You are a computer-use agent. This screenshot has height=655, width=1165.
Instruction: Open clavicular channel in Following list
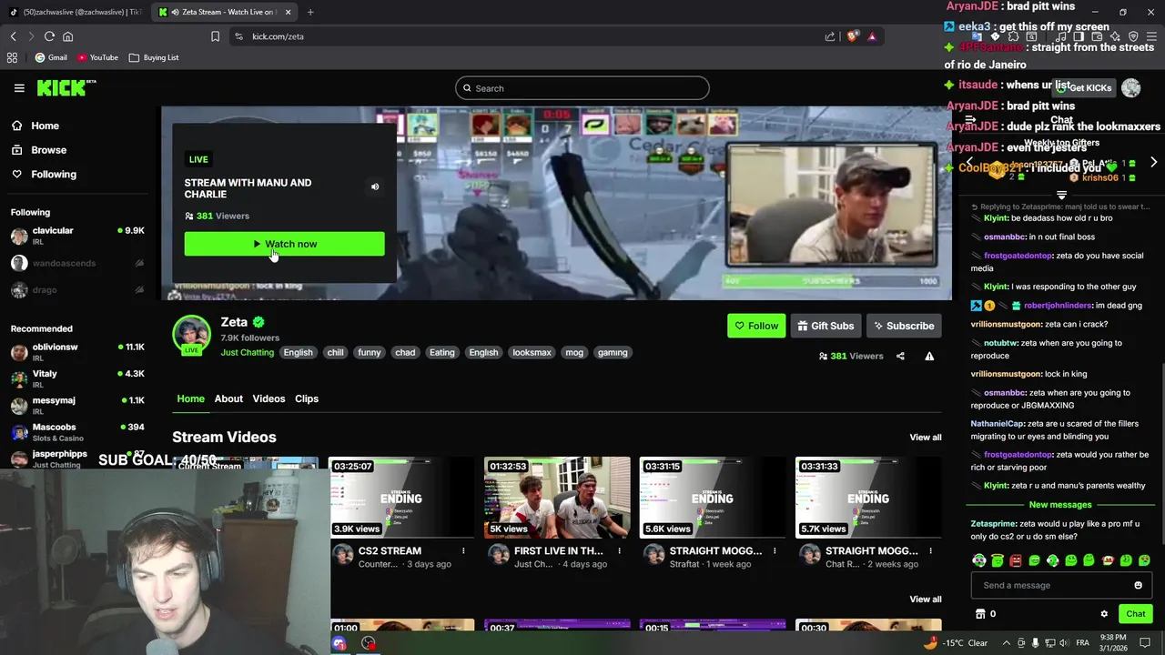tap(77, 236)
